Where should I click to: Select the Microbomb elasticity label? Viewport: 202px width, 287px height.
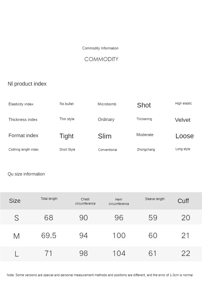[x=107, y=104]
